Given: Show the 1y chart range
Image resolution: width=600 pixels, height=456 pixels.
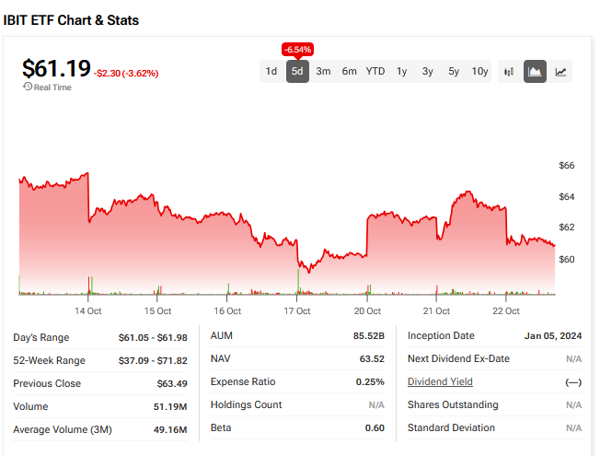Looking at the screenshot, I should pos(402,71).
